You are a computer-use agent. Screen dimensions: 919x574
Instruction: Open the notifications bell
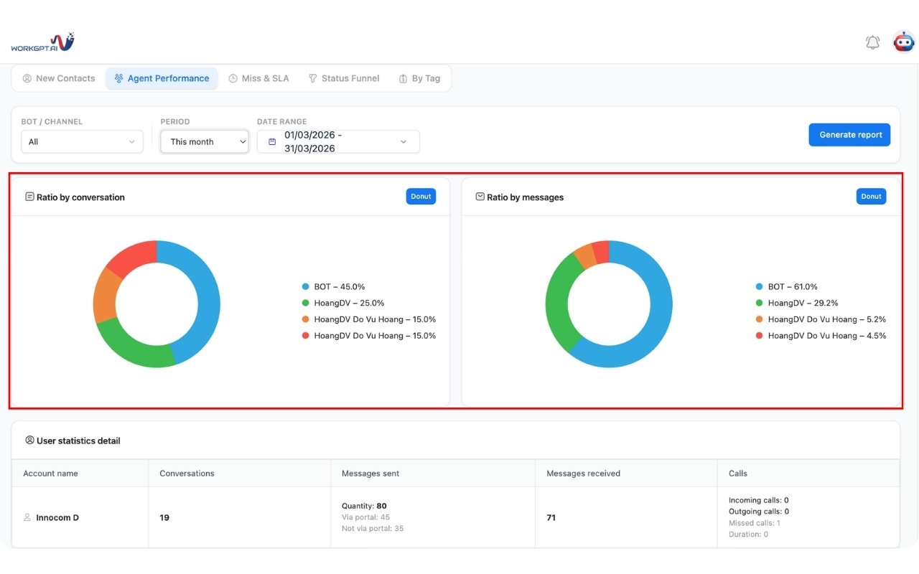click(x=872, y=42)
